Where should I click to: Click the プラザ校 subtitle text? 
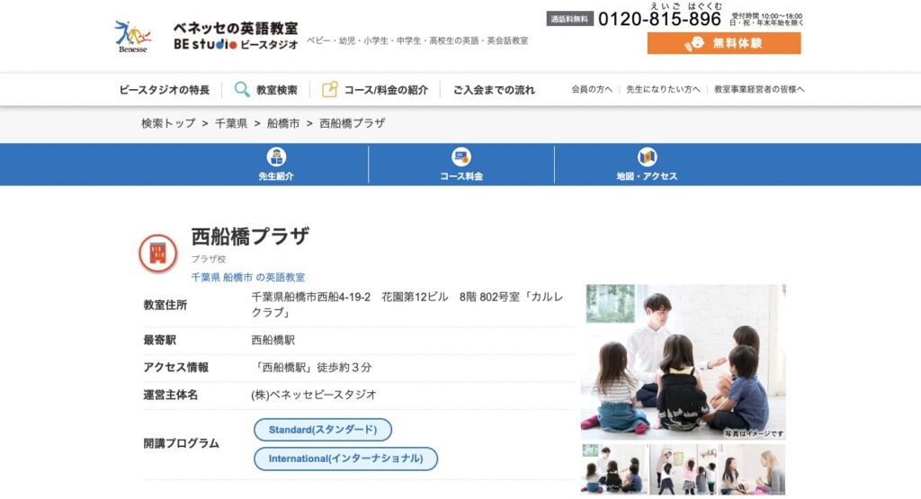[209, 259]
